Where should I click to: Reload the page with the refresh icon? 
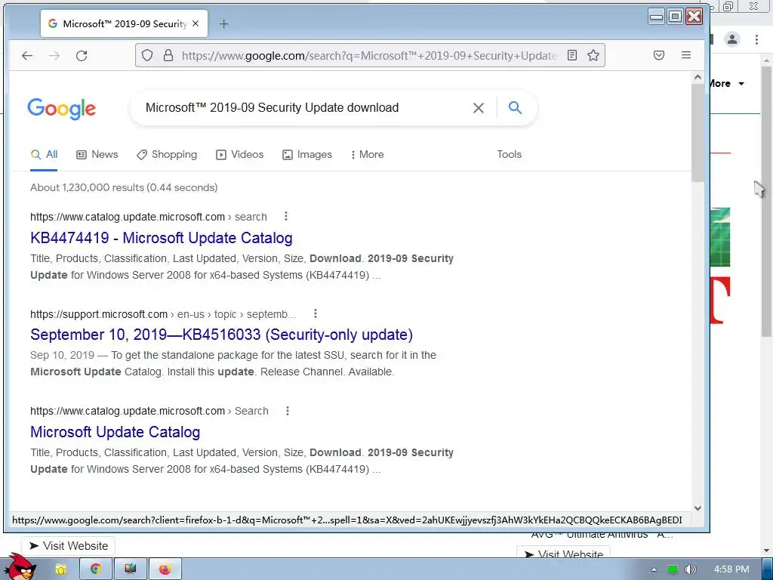[x=82, y=55]
